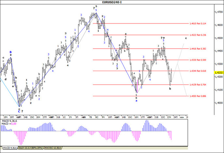The width and height of the screenshot is (224, 153).
Task: Click the projected 'c' wave label at right
Action: click(x=186, y=38)
